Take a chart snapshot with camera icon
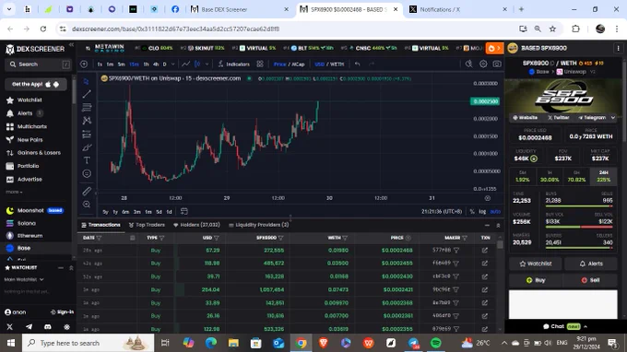627x352 pixels. (497, 64)
